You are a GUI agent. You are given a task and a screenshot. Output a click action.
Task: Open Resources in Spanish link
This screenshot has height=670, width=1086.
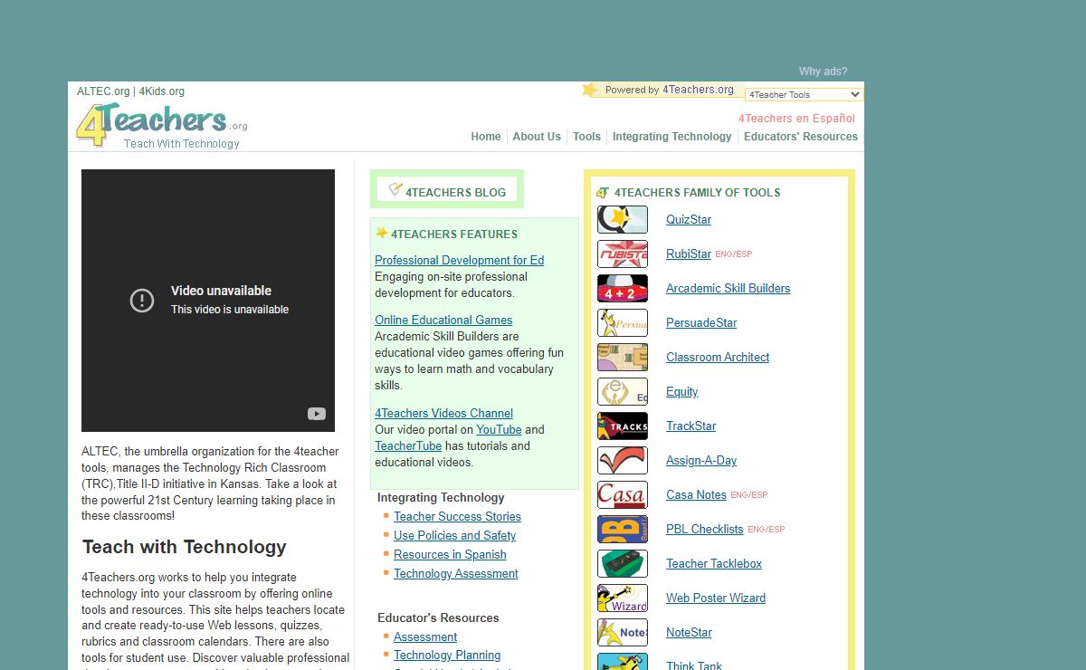click(450, 554)
